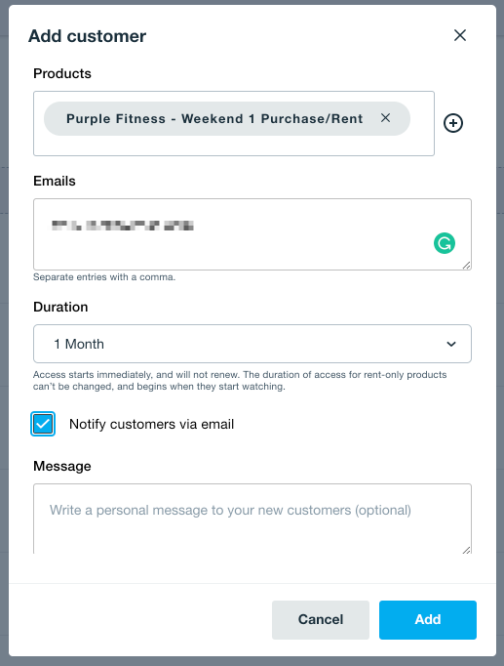Click the Notify customers via email label
This screenshot has height=666, width=504.
tap(151, 424)
